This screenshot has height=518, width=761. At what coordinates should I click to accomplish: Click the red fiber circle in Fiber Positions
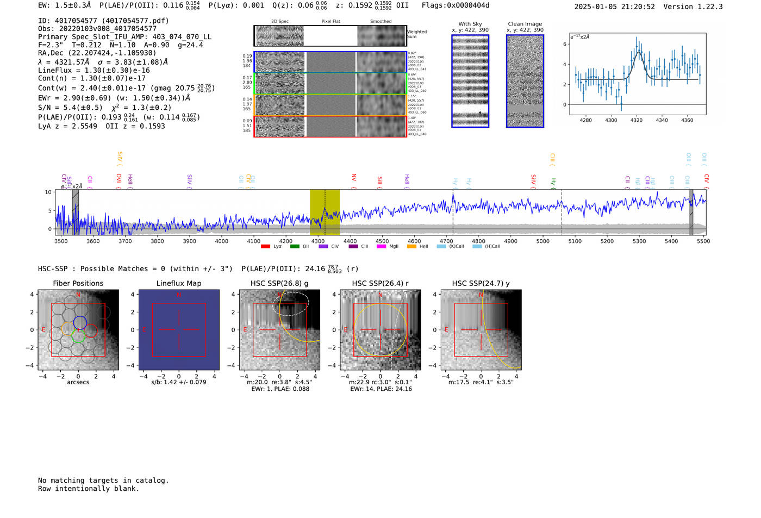pyautogui.click(x=90, y=330)
